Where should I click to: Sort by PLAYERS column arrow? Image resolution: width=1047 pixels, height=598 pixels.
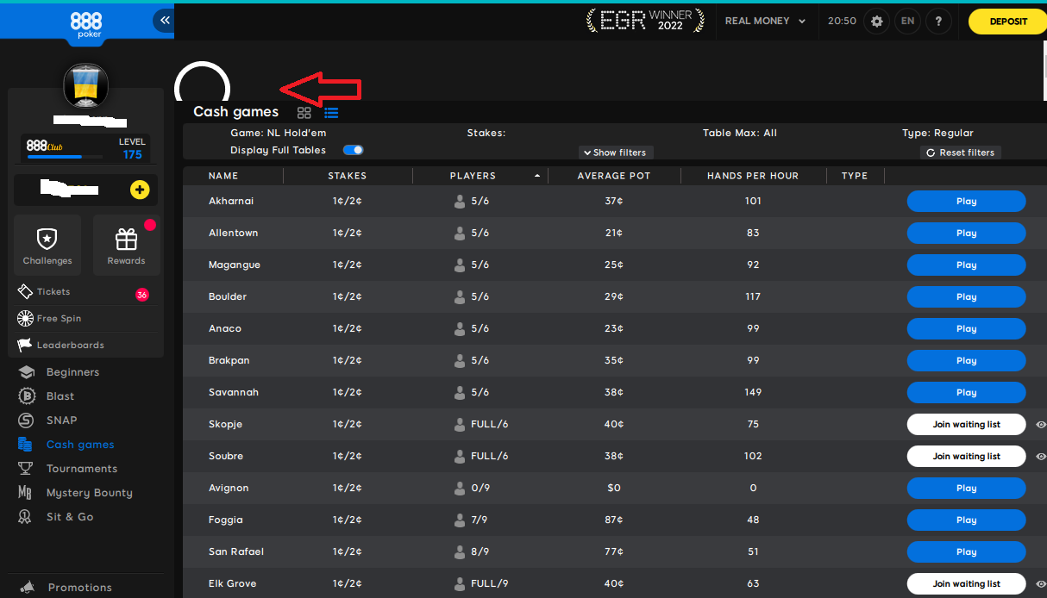(538, 176)
